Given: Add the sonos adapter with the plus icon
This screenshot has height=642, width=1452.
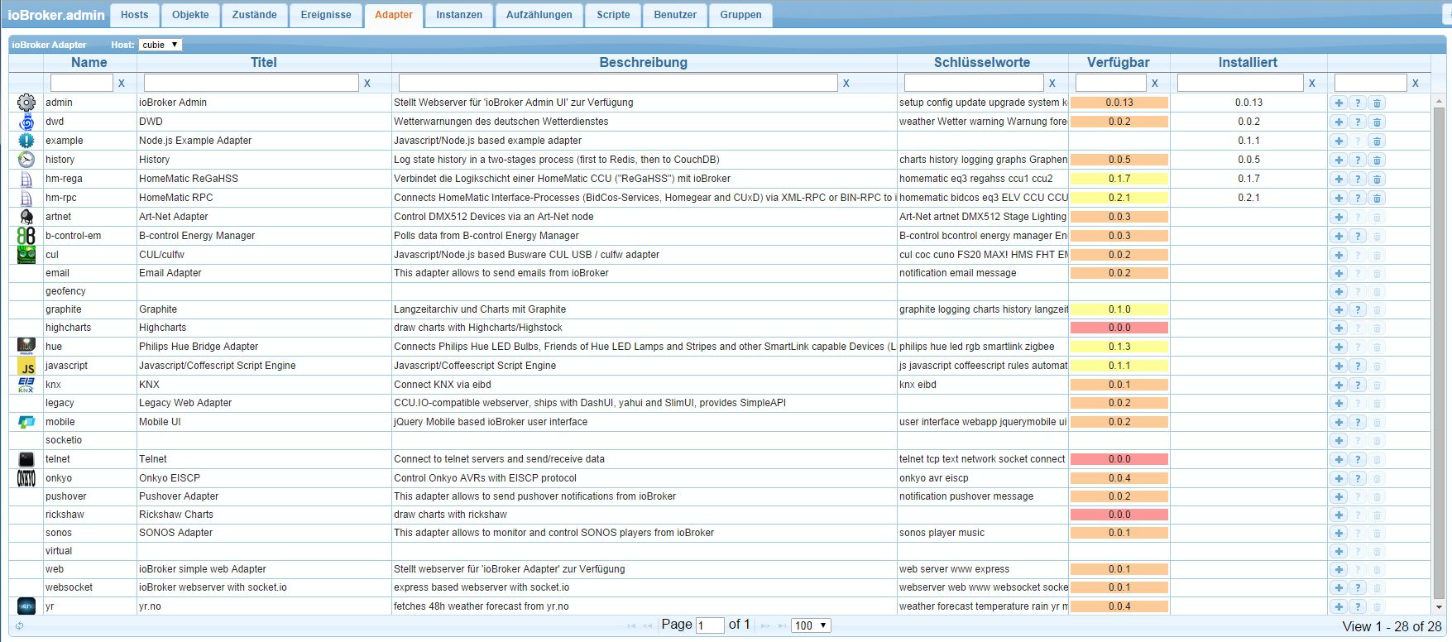Looking at the screenshot, I should [1339, 533].
